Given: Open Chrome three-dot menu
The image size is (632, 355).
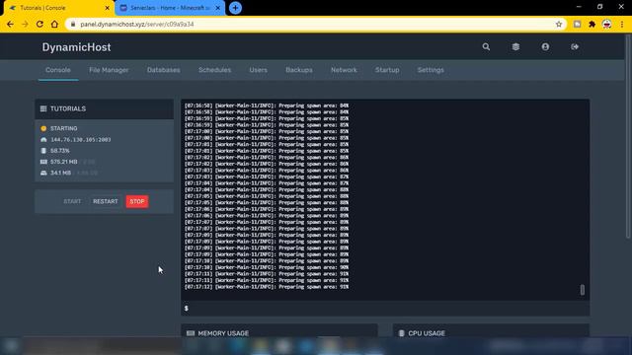Looking at the screenshot, I should point(622,24).
